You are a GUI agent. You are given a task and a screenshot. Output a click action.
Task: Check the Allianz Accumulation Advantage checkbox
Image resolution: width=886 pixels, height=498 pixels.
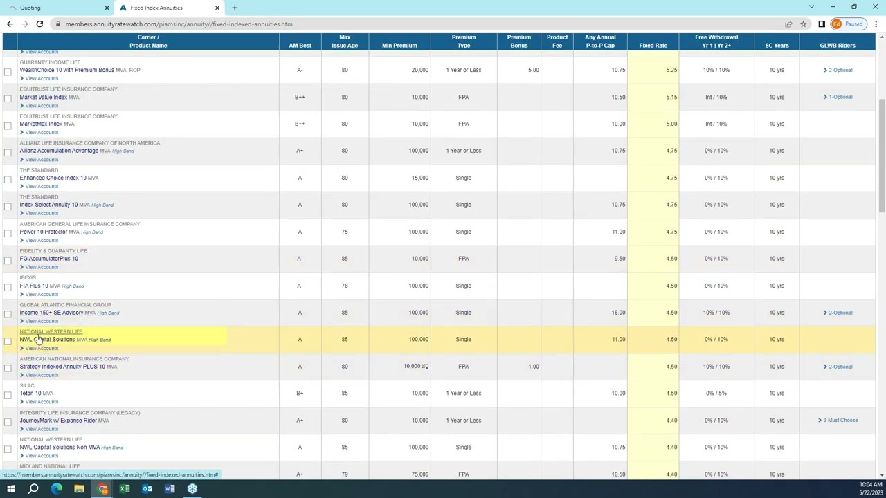[8, 153]
